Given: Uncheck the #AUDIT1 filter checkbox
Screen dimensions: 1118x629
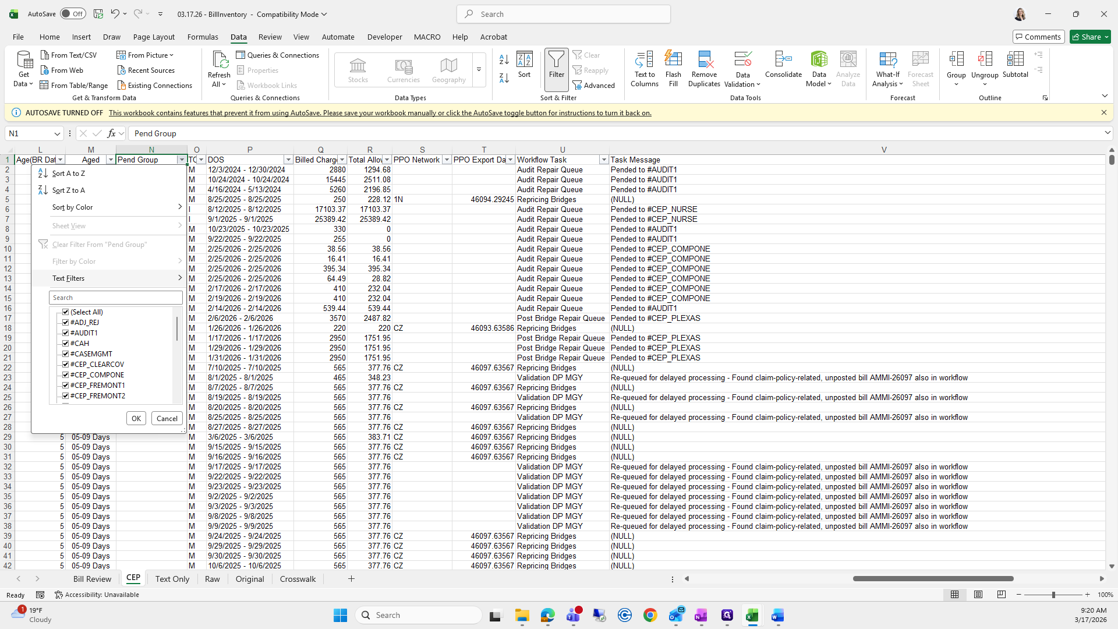Looking at the screenshot, I should pyautogui.click(x=66, y=333).
